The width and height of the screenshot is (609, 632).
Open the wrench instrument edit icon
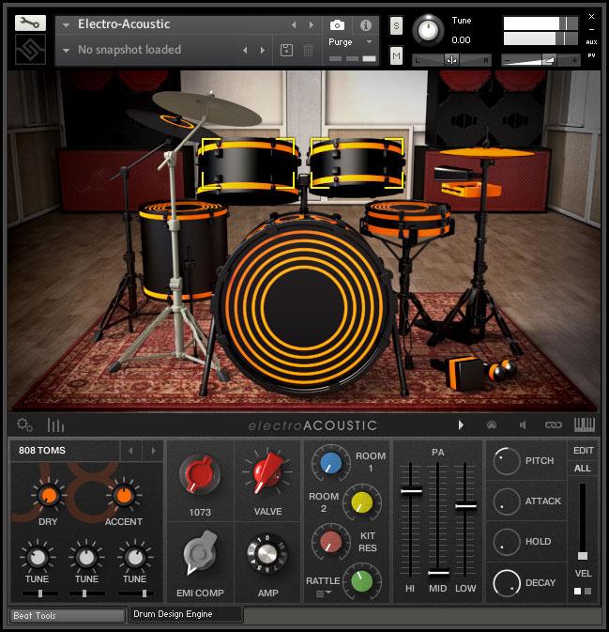(30, 23)
